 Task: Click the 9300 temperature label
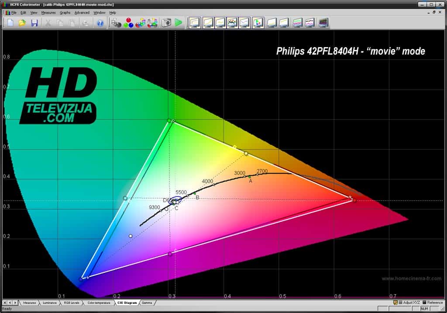click(155, 207)
